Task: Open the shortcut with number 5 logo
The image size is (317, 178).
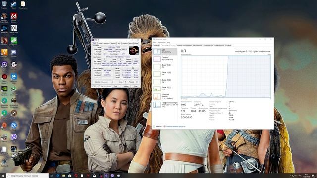Action: click(x=14, y=65)
